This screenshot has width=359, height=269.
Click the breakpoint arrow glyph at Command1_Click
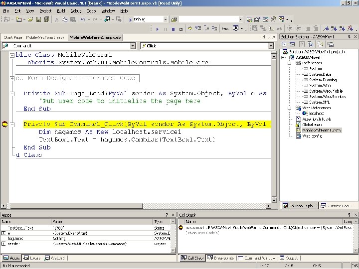[4, 124]
